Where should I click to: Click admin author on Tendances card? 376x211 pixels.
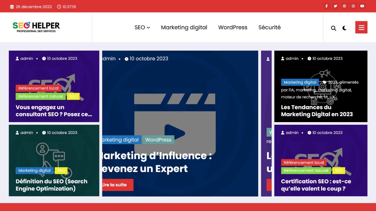pyautogui.click(x=290, y=59)
